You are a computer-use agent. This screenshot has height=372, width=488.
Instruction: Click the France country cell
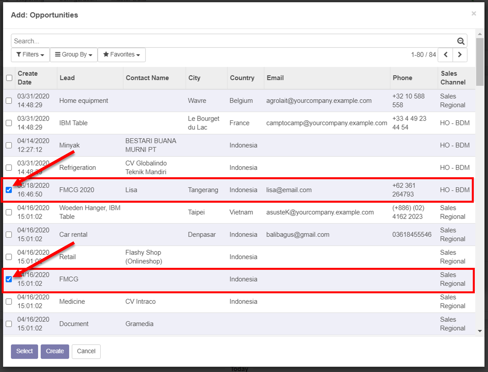click(x=239, y=123)
